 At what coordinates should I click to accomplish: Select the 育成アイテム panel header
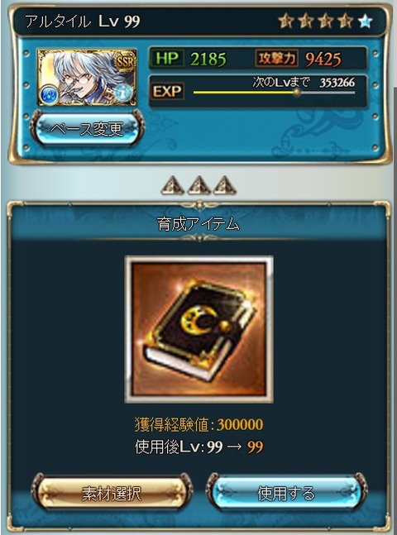pyautogui.click(x=199, y=225)
